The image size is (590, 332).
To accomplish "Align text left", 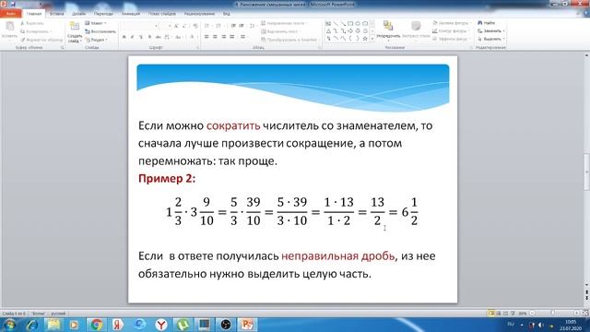I will point(206,37).
